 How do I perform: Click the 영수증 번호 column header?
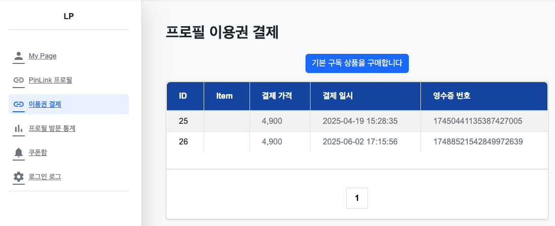point(452,96)
